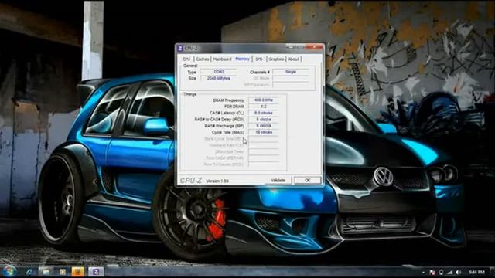Click the Cycle Time (tRAS) value
Viewport: 495px width, 278px height.
tap(264, 132)
